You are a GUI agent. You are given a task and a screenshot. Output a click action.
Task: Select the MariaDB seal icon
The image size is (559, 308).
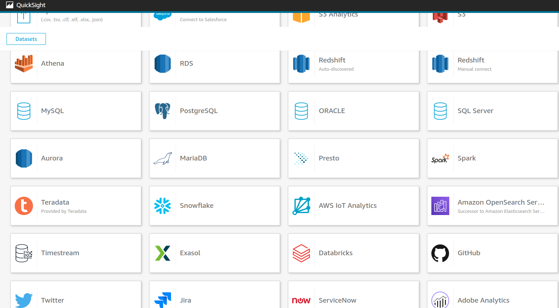(x=163, y=158)
